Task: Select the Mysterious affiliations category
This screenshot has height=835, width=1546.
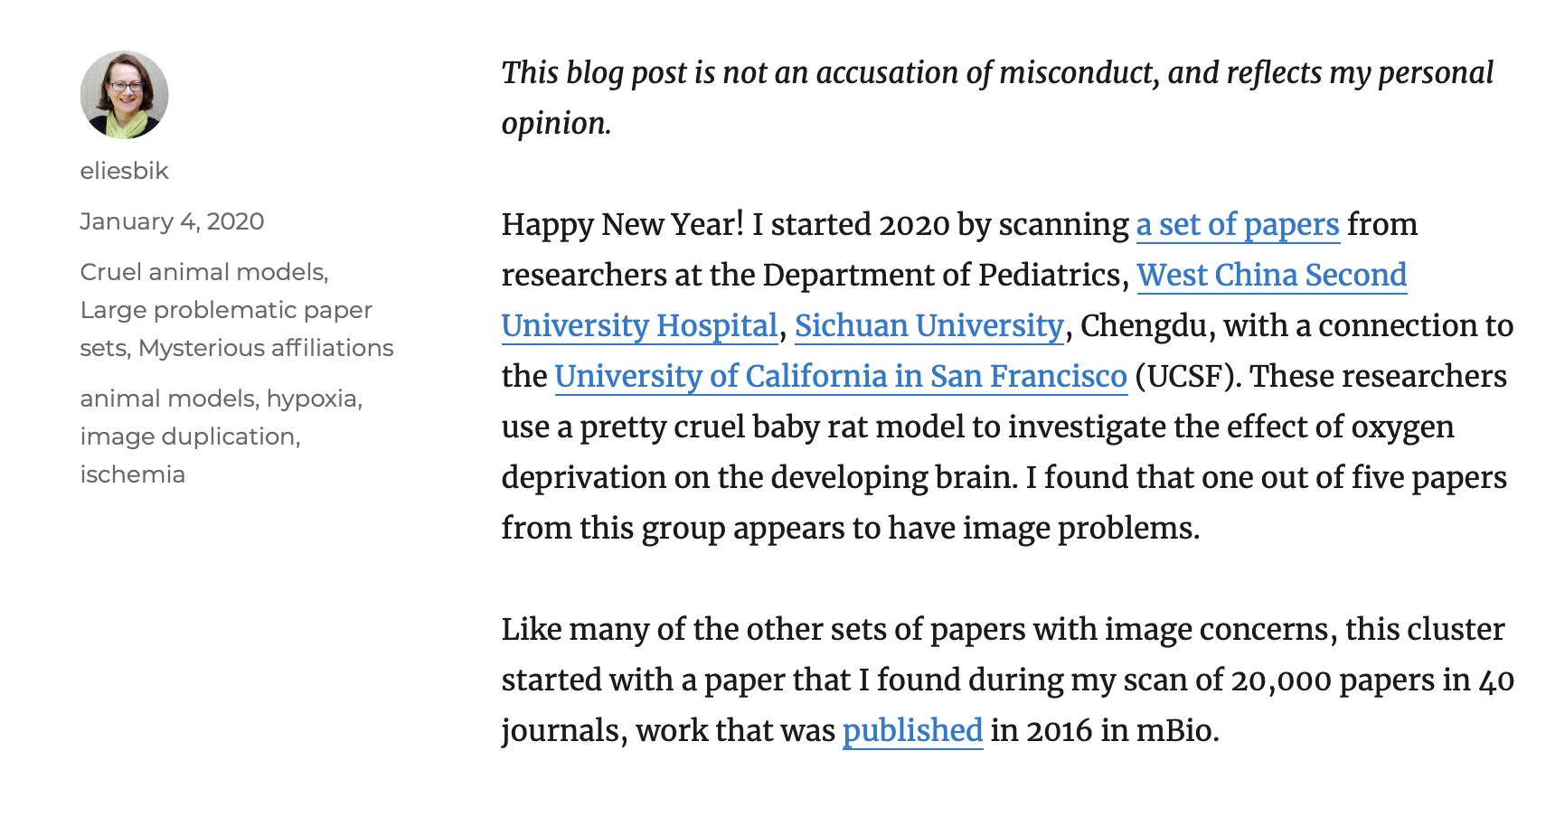Action: (266, 348)
